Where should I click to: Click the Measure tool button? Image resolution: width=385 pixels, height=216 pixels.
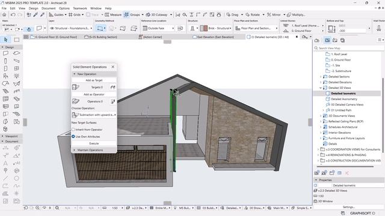pyautogui.click(x=113, y=14)
